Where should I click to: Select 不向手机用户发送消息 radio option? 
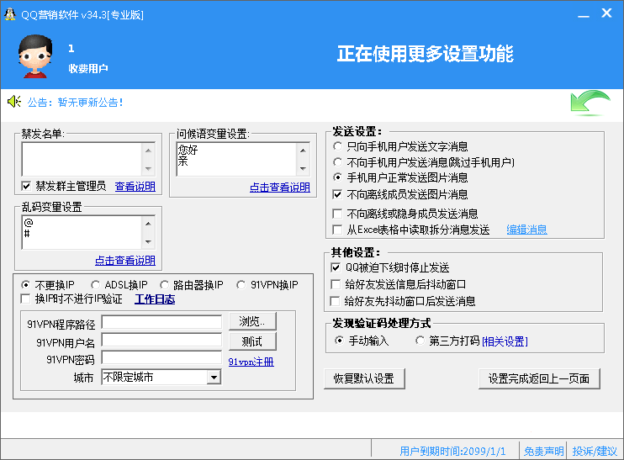337,162
